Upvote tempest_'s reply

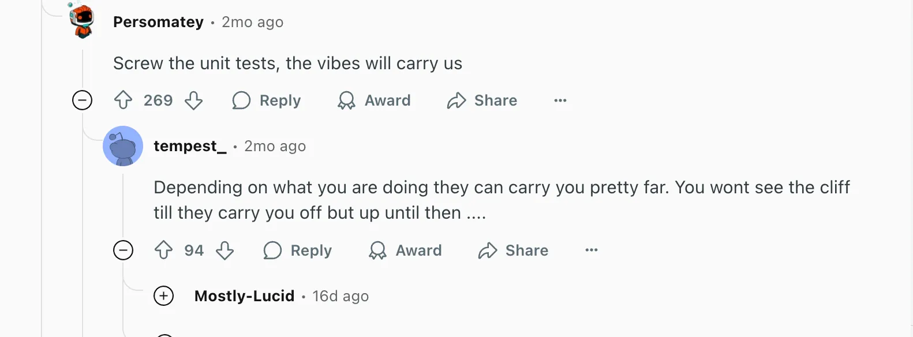tap(162, 250)
